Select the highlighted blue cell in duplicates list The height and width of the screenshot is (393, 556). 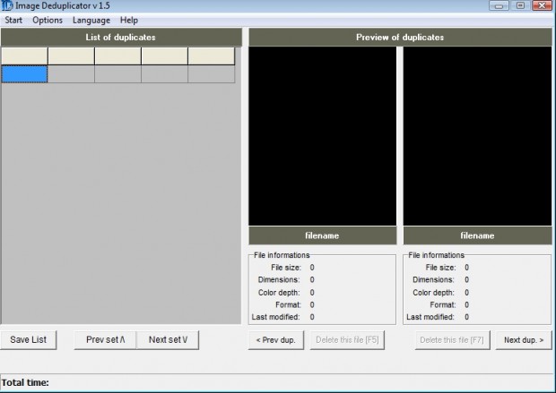click(24, 74)
